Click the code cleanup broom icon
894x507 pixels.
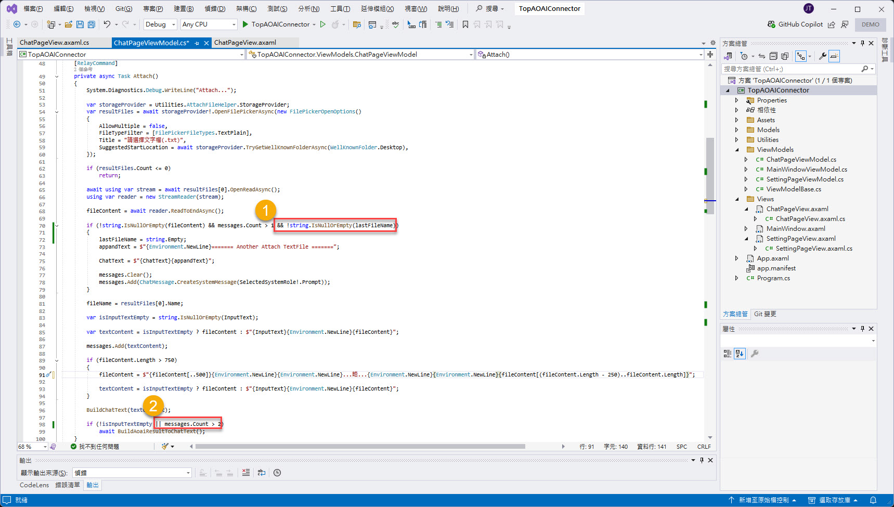[x=165, y=447]
